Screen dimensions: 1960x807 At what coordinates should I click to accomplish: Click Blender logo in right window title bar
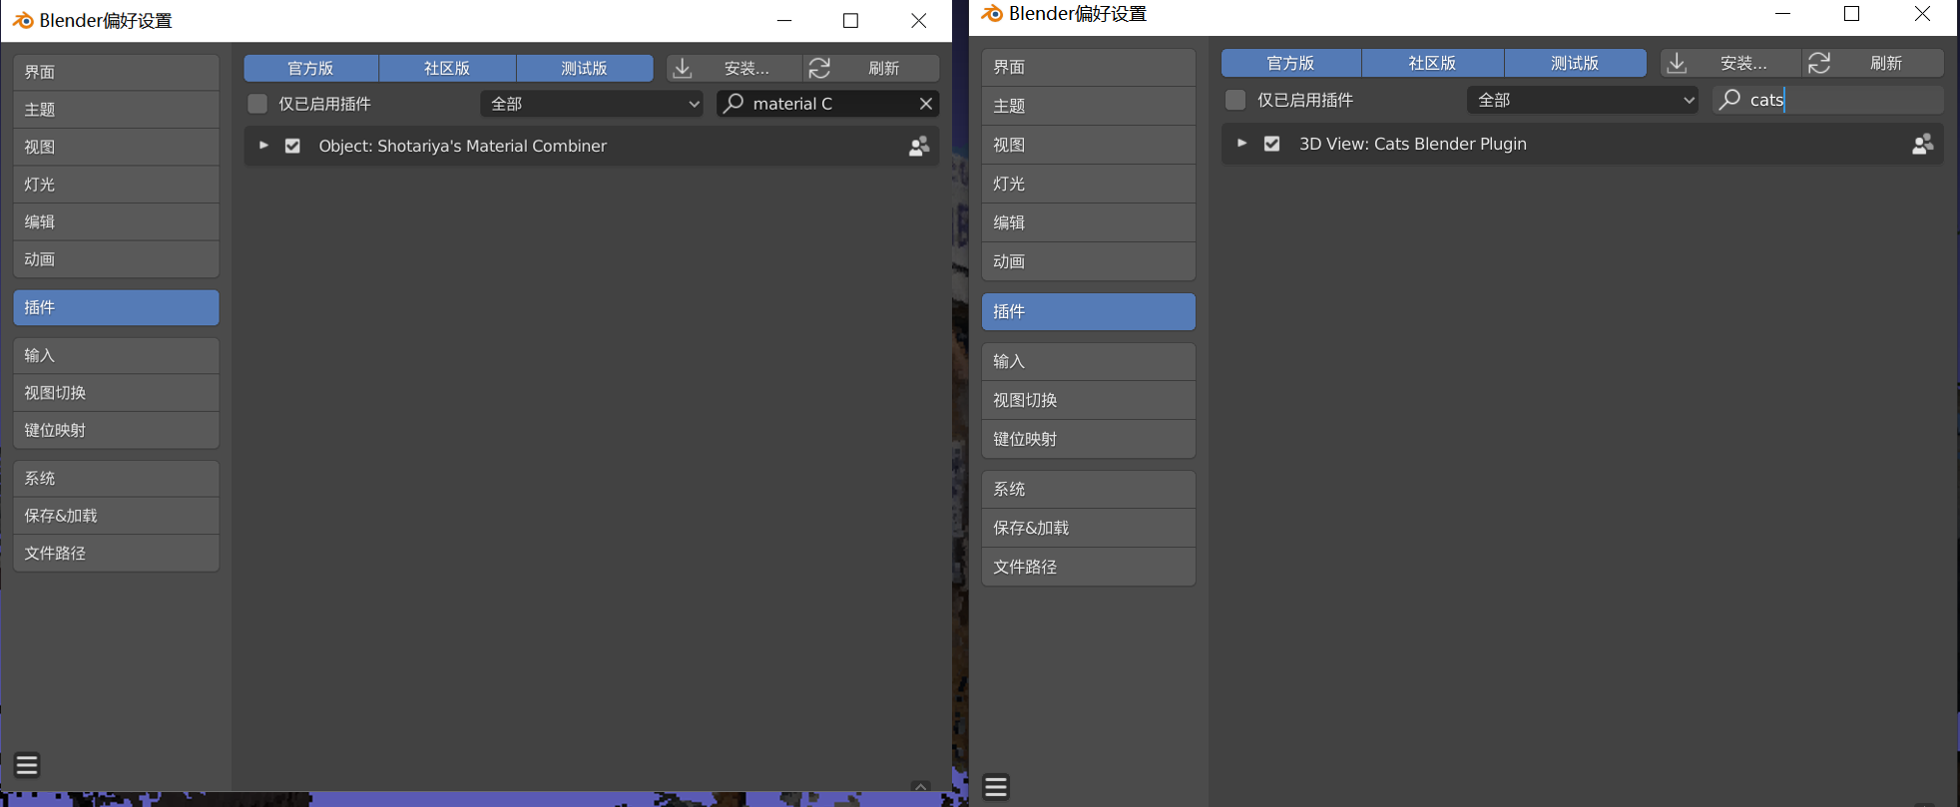(991, 13)
